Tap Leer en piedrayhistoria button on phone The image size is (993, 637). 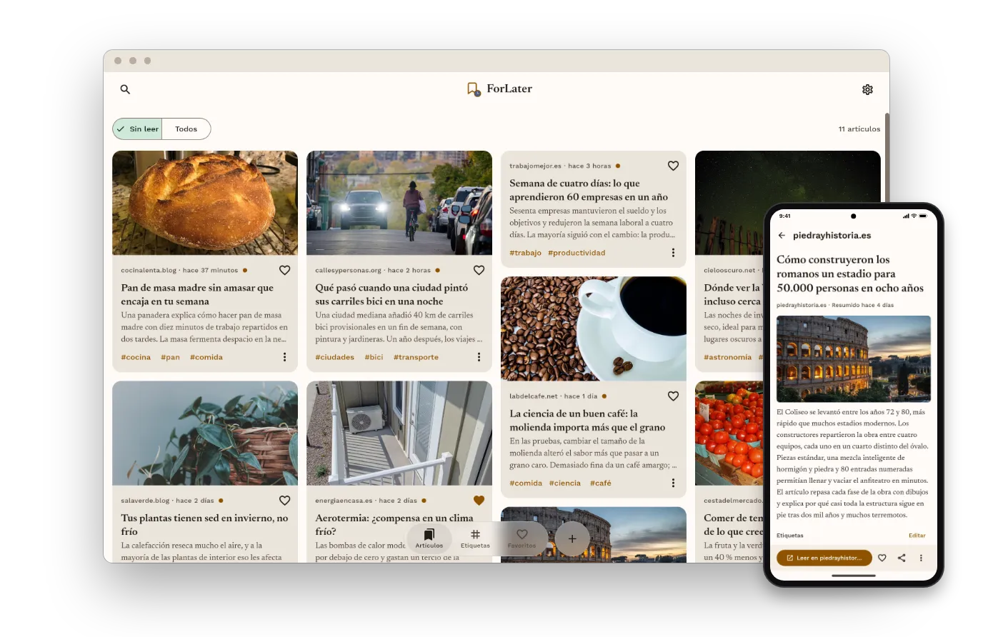coord(824,558)
